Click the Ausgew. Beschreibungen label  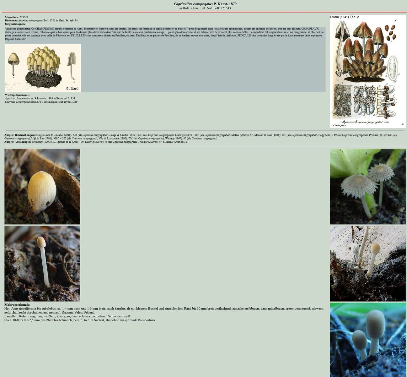tap(19, 135)
